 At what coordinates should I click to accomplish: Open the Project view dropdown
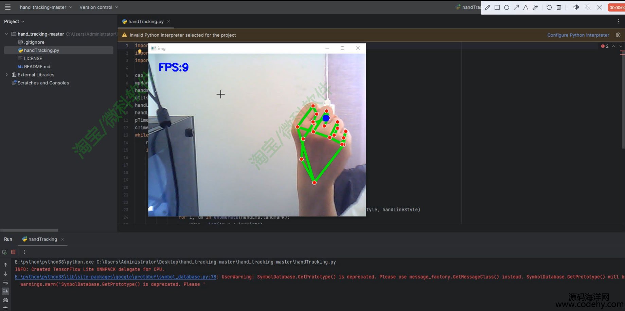(x=14, y=21)
